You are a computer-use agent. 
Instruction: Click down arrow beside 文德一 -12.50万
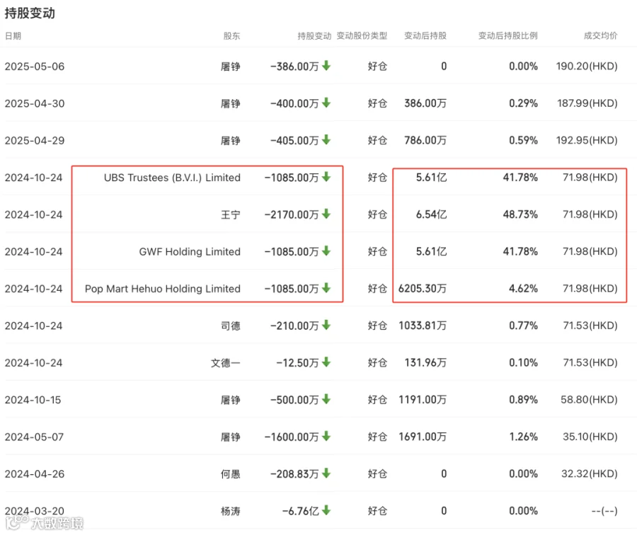click(x=326, y=362)
